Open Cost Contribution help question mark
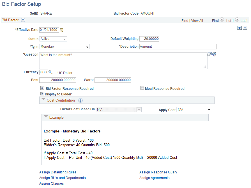Screen dimensions: 251x188 [x=80, y=100]
